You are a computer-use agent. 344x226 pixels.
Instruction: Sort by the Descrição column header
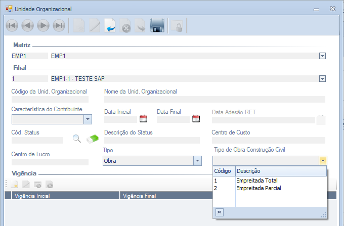(248, 171)
